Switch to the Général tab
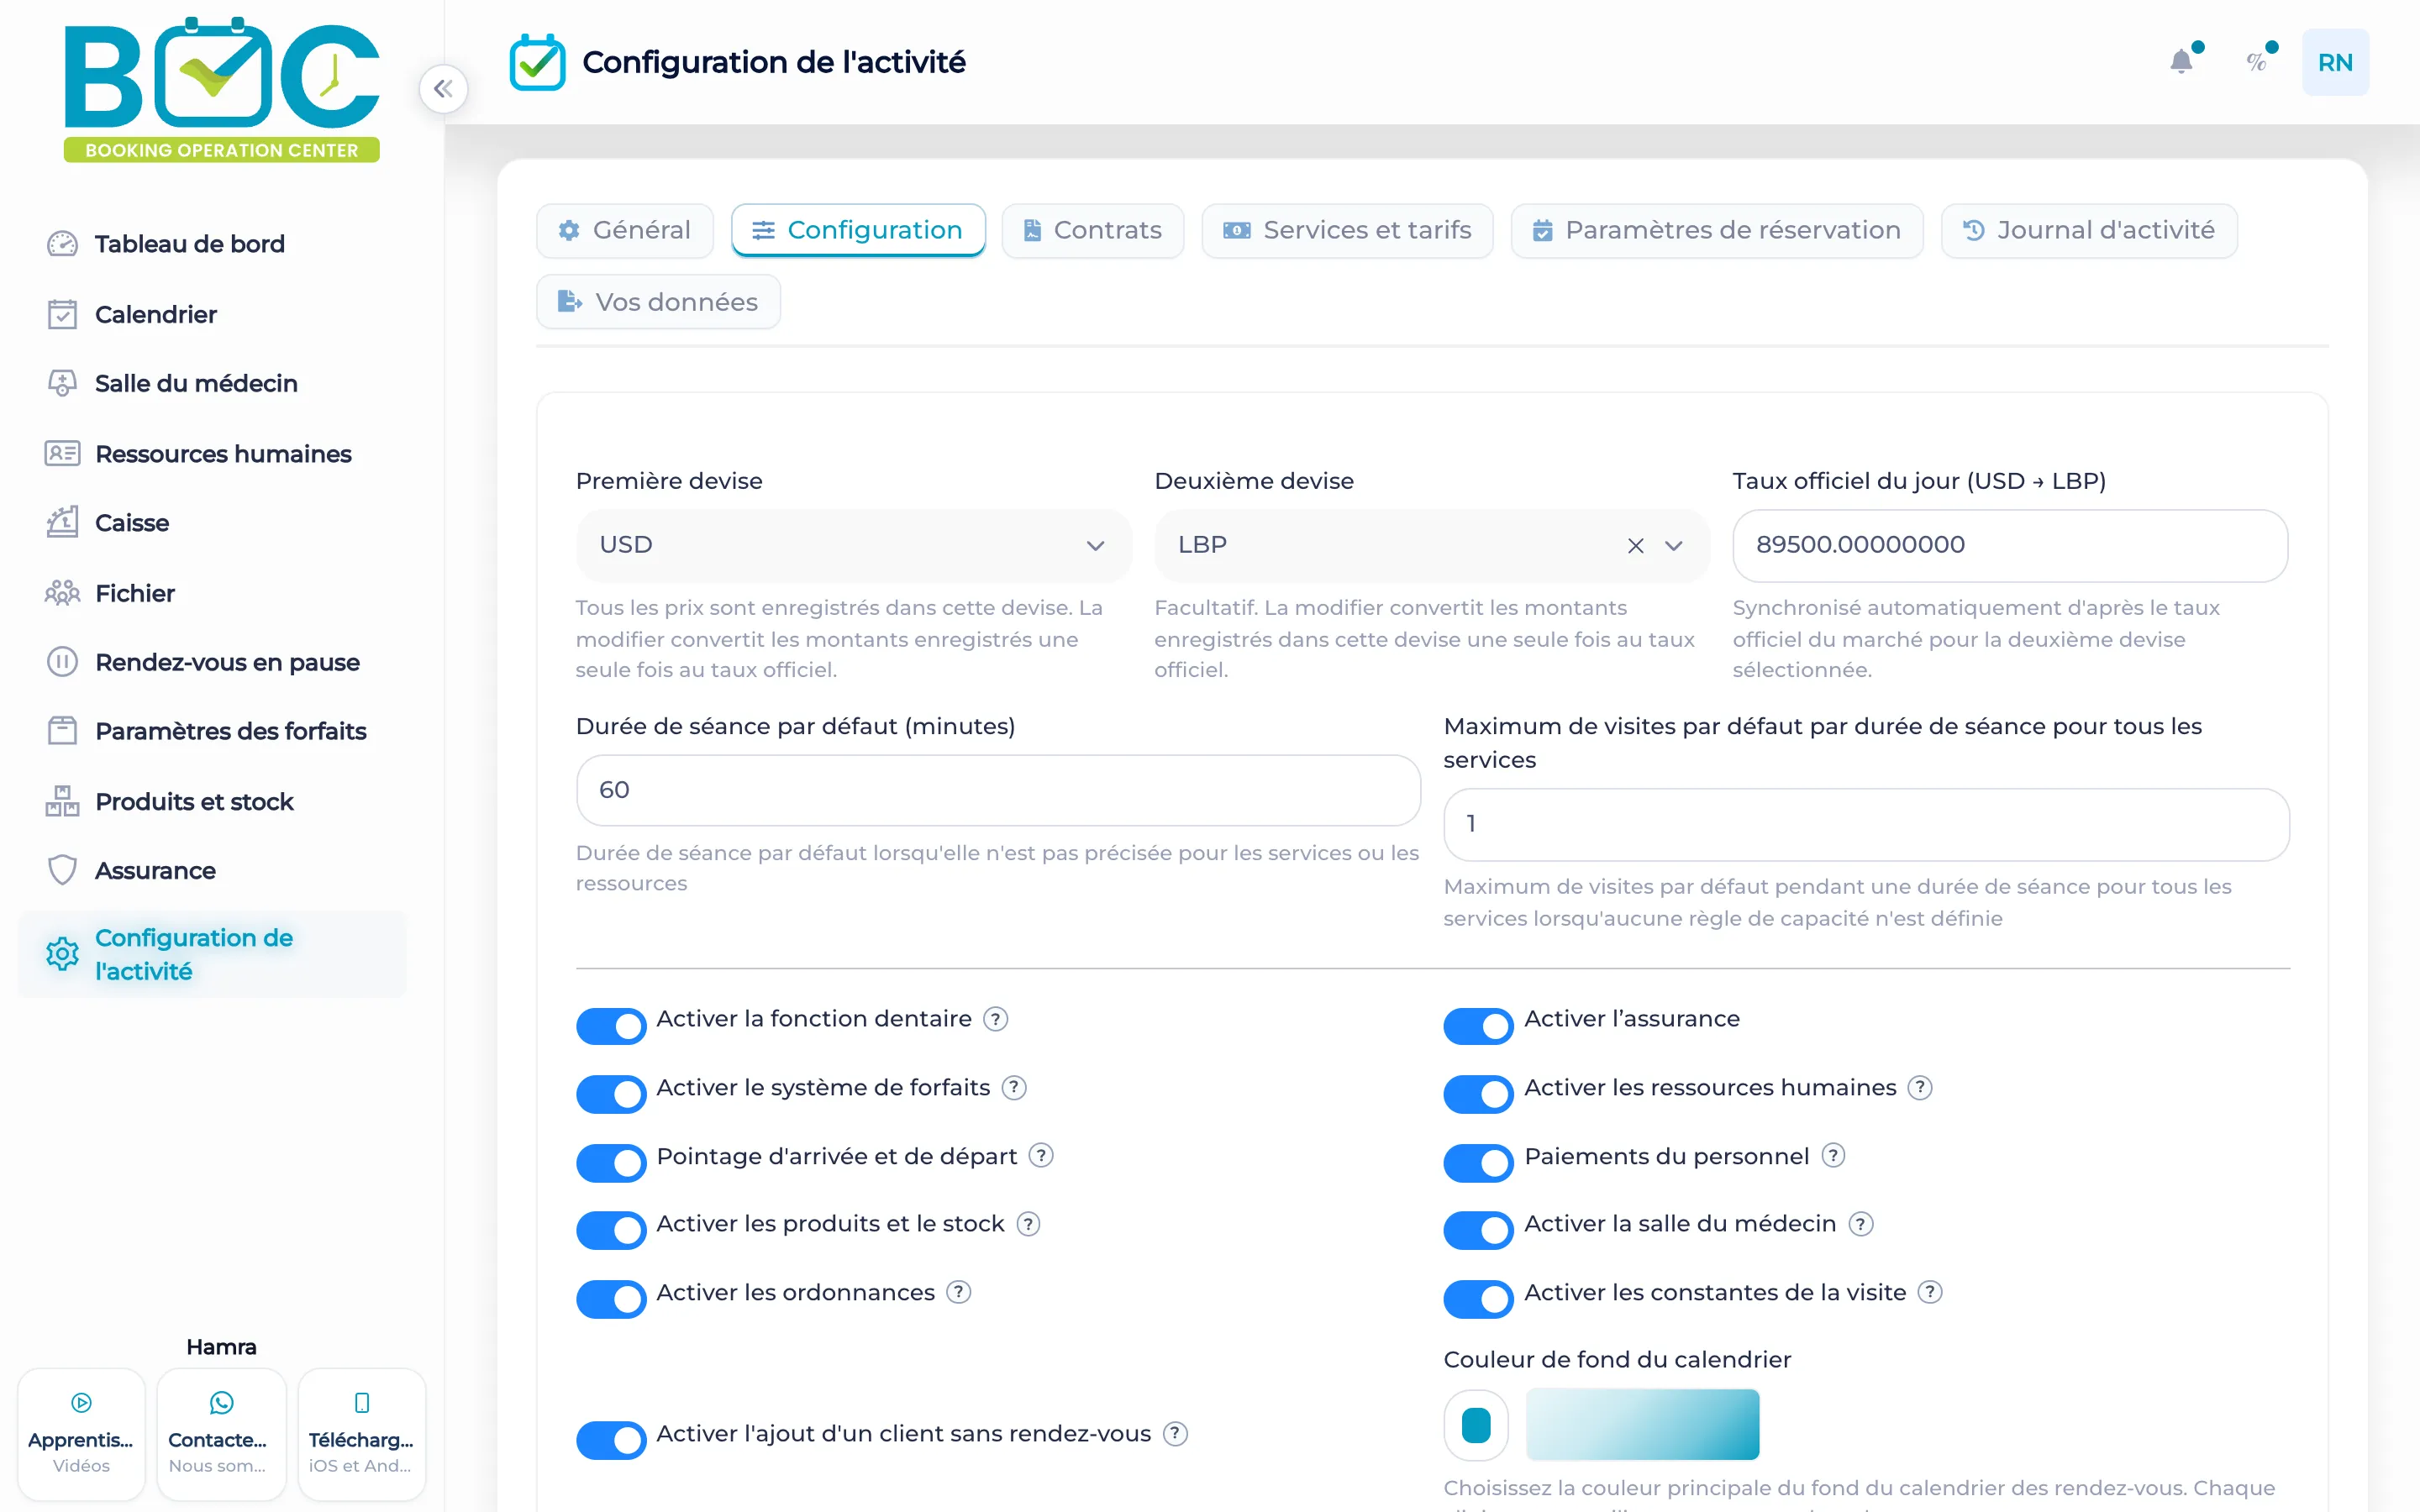Image resolution: width=2420 pixels, height=1512 pixels. (x=625, y=231)
